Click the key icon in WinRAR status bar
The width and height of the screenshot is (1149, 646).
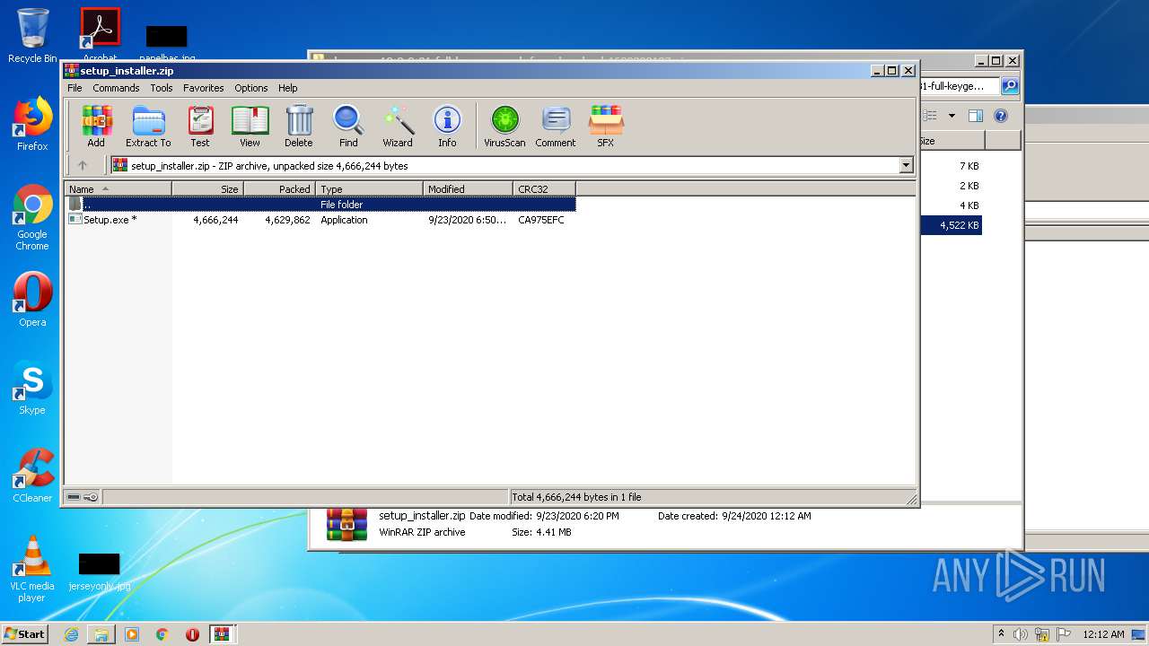[x=91, y=497]
